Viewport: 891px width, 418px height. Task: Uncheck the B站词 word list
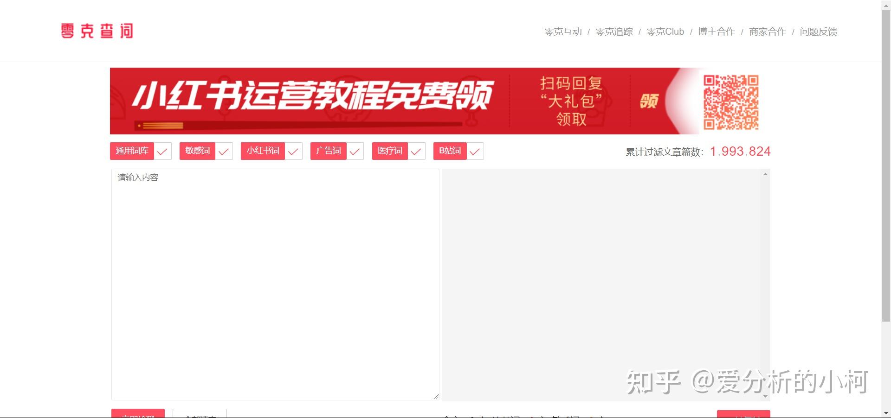pos(475,151)
